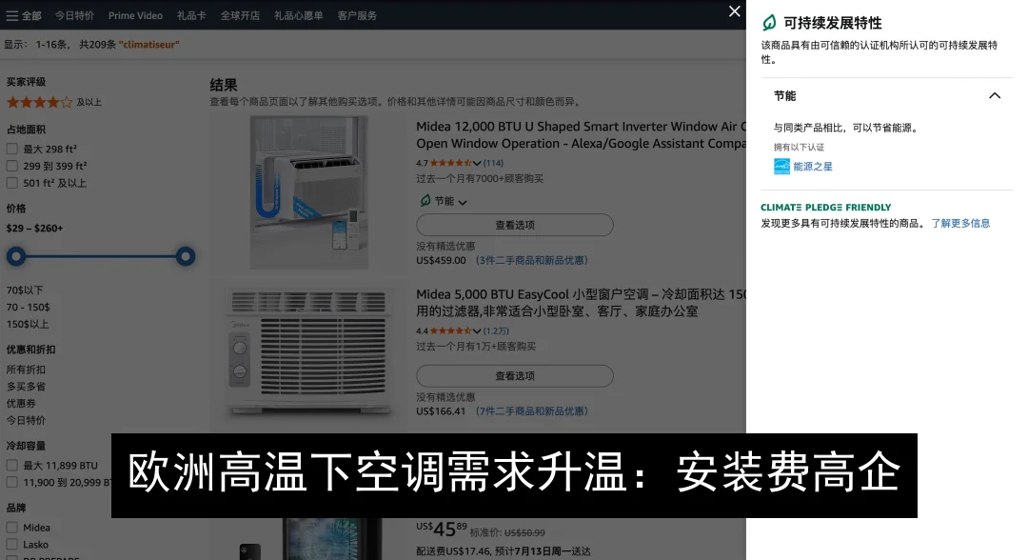Close the sustainability side panel
Viewport: 1028px width, 560px height.
(x=734, y=11)
